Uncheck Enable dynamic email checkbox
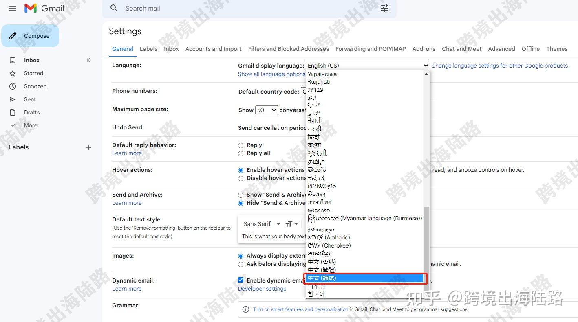Viewport: 578px width, 322px height. tap(240, 280)
